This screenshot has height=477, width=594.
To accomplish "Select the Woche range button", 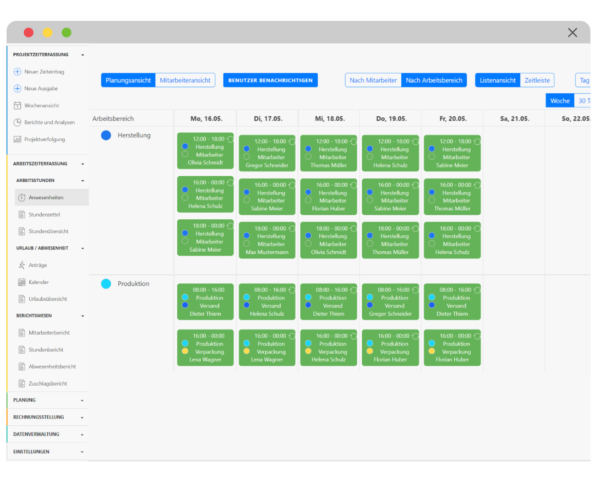I will [559, 101].
